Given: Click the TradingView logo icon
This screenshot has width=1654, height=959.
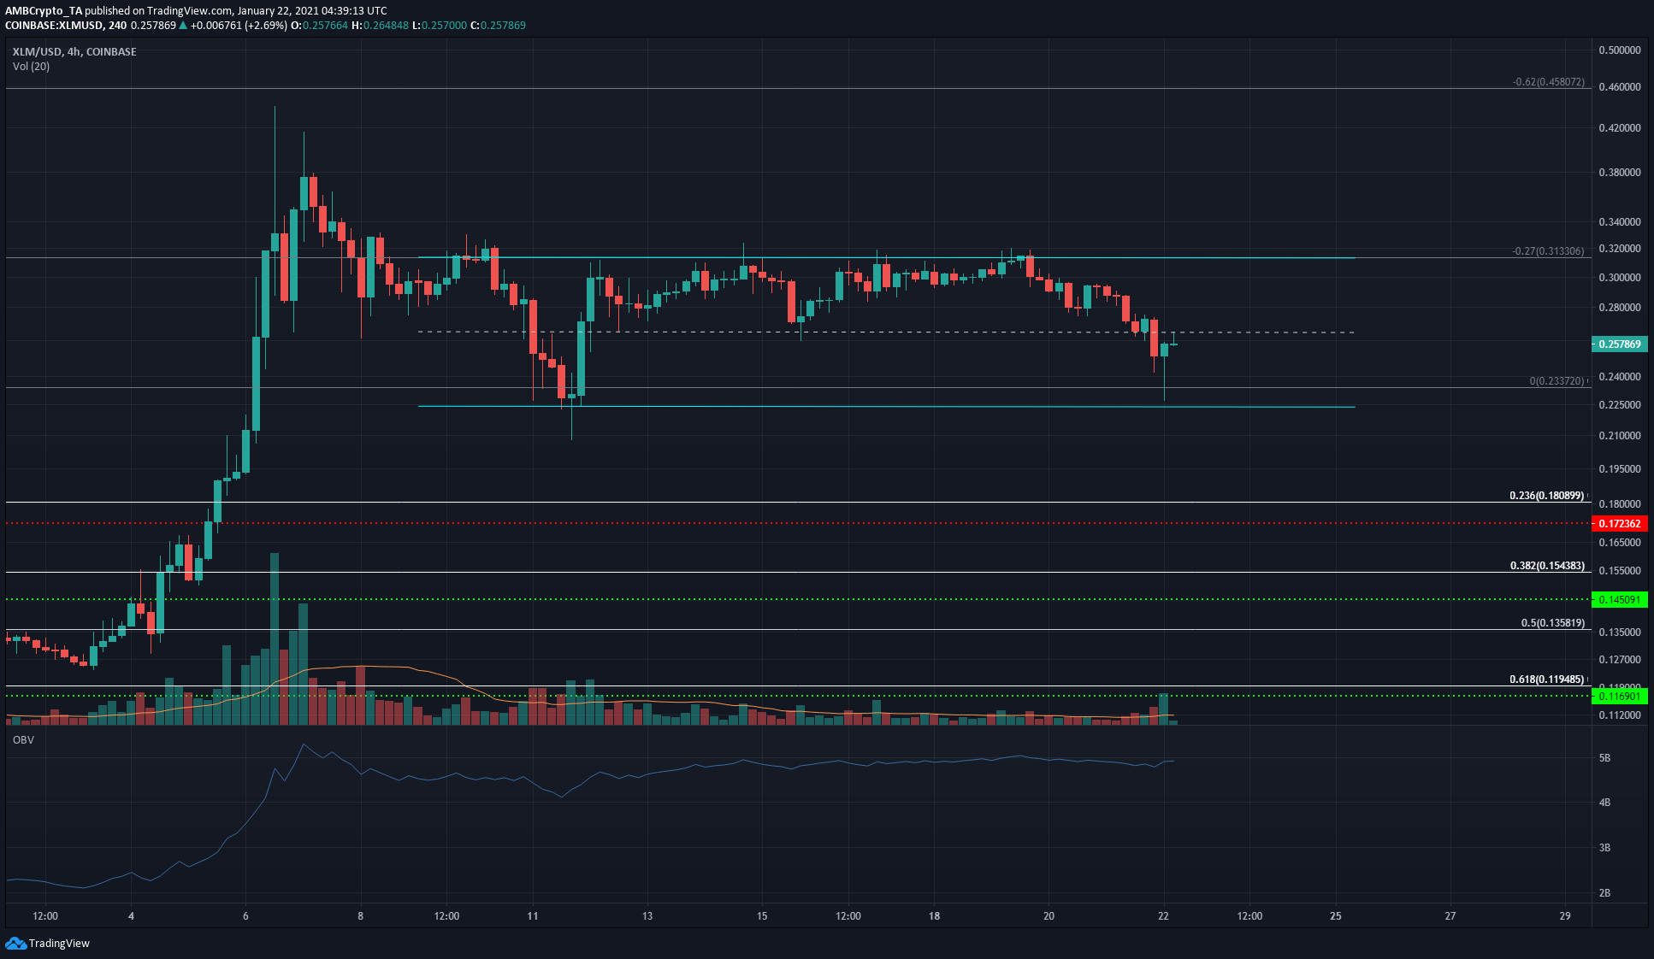Looking at the screenshot, I should (15, 943).
